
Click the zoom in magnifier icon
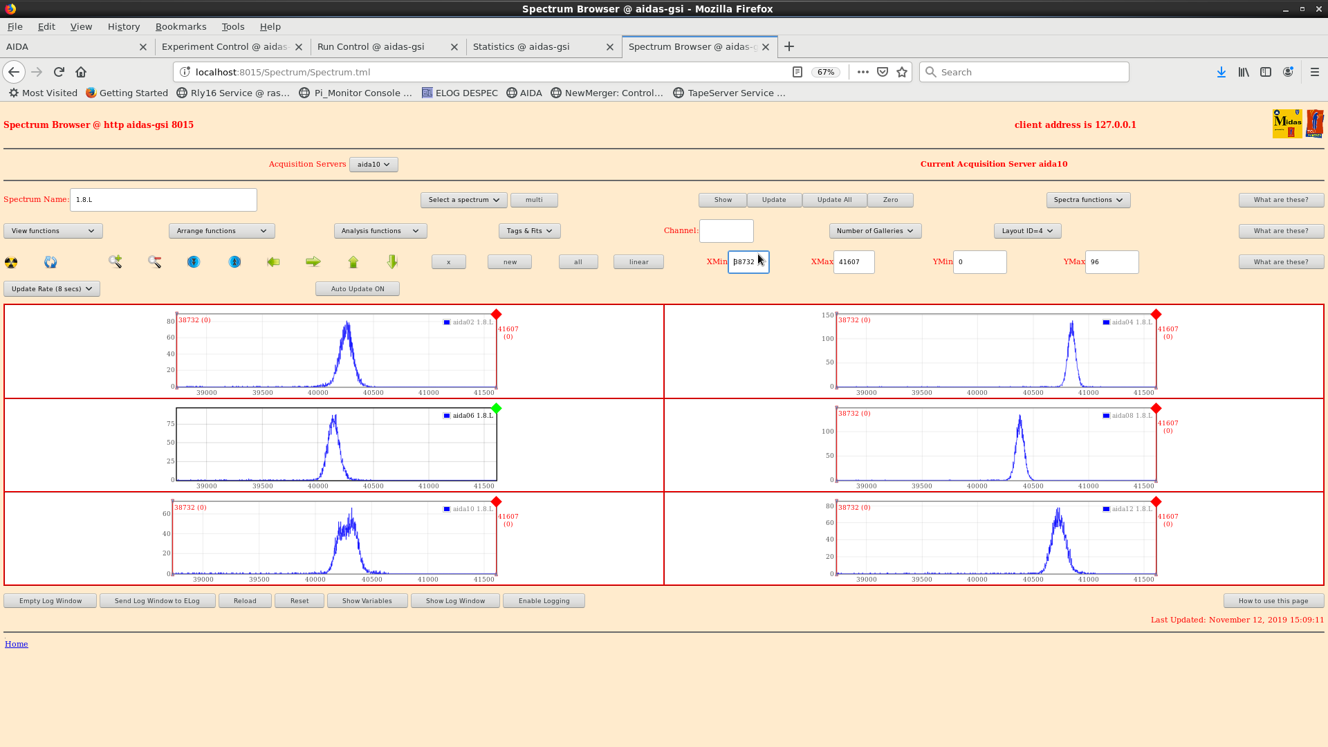(x=116, y=261)
